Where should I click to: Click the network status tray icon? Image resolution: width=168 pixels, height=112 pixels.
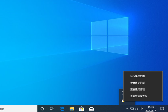pyautogui.click(x=132, y=109)
